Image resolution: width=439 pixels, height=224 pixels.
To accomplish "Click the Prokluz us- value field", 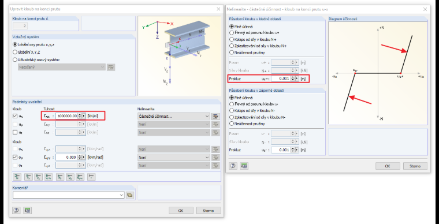I will (x=281, y=150).
